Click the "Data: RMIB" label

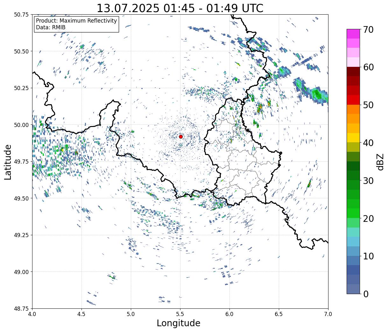(x=51, y=27)
